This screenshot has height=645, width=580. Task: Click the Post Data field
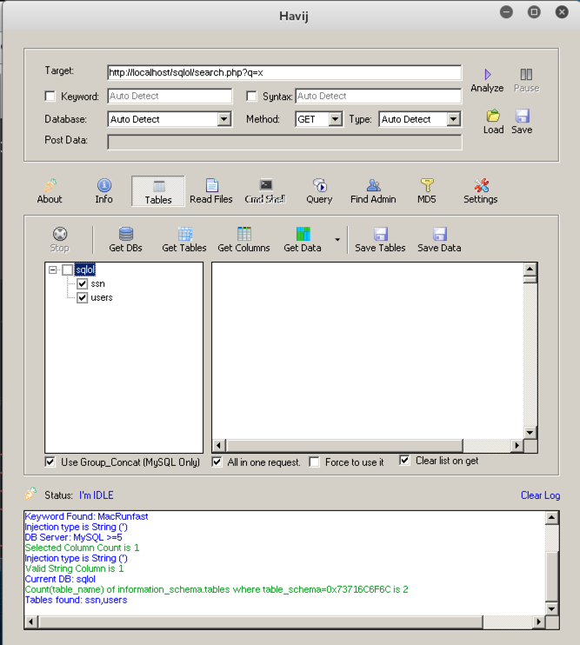(x=284, y=143)
